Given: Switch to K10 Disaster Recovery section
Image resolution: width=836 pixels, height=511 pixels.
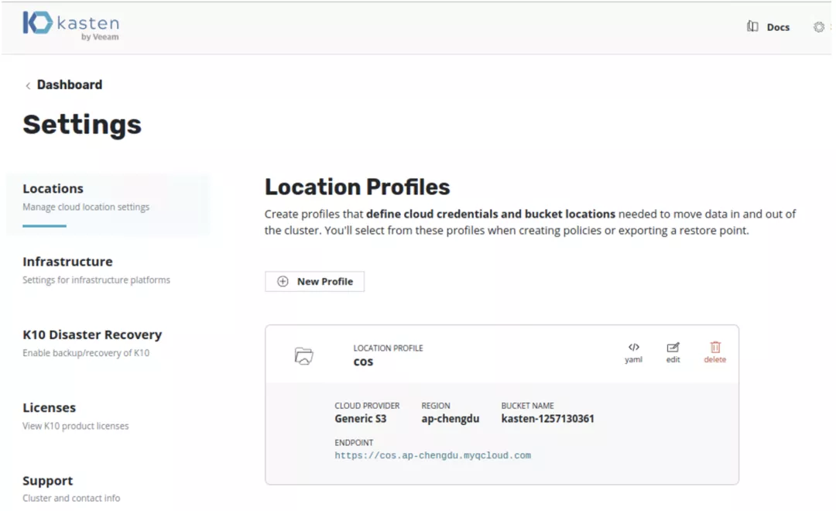Looking at the screenshot, I should 92,334.
